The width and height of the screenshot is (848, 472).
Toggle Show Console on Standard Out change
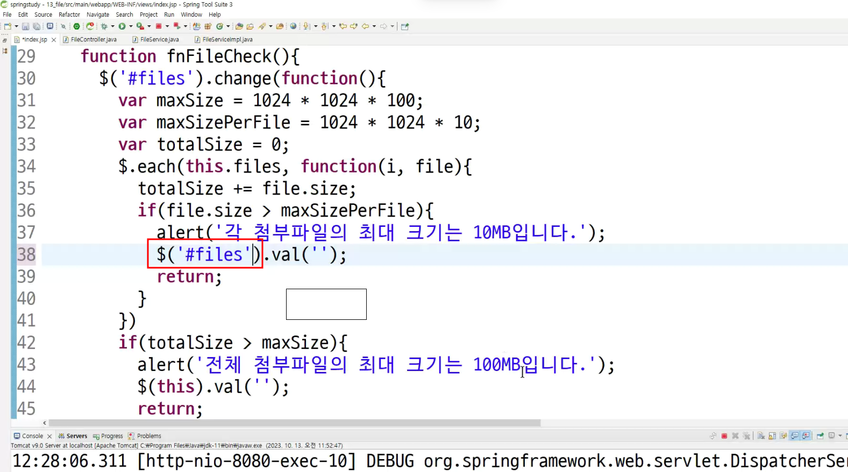pos(795,436)
